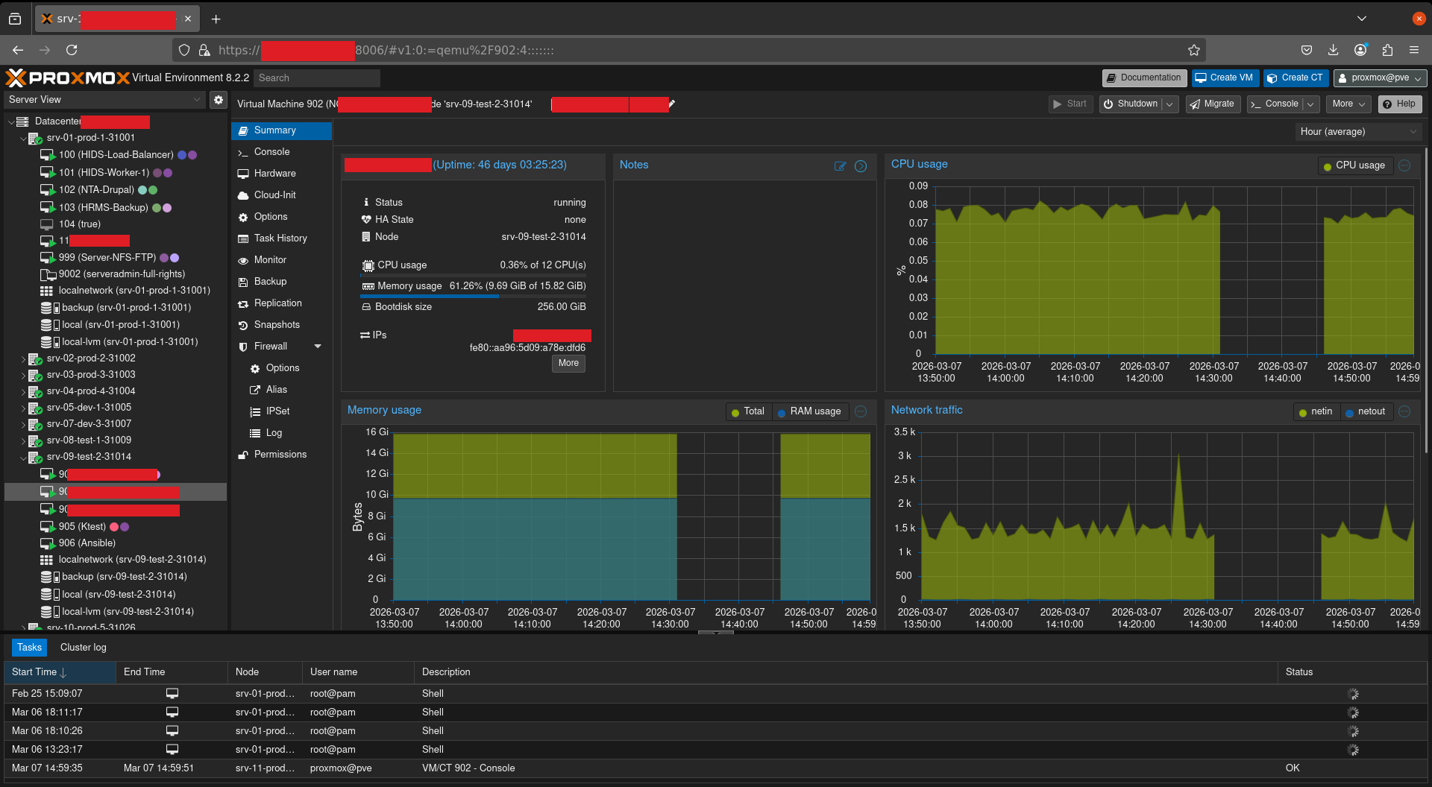Collapse the Firewall submenu arrow
1432x787 pixels.
(x=318, y=347)
